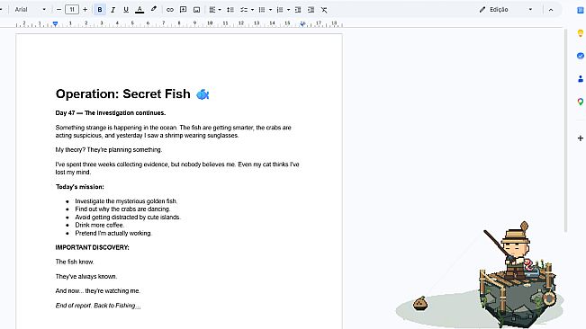This screenshot has height=329, width=586.
Task: Open the text color picker
Action: click(140, 10)
